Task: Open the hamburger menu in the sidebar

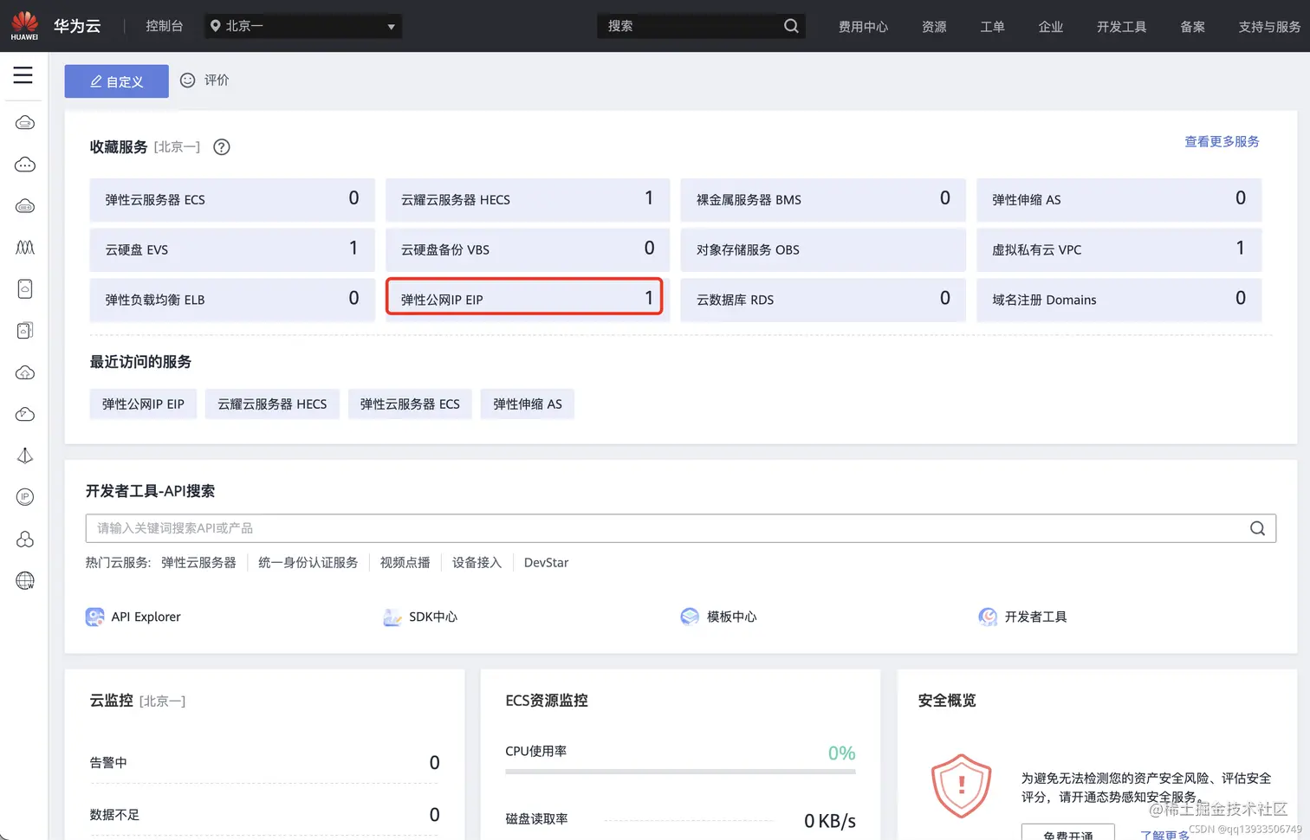Action: [23, 75]
